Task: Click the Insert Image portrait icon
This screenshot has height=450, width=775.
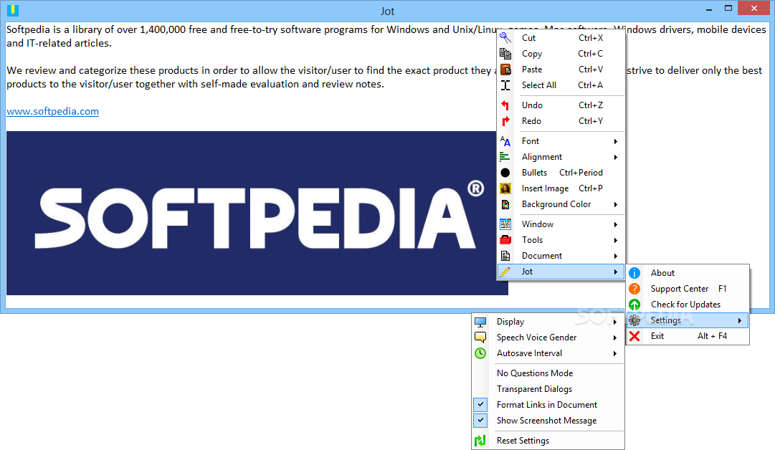Action: point(505,188)
